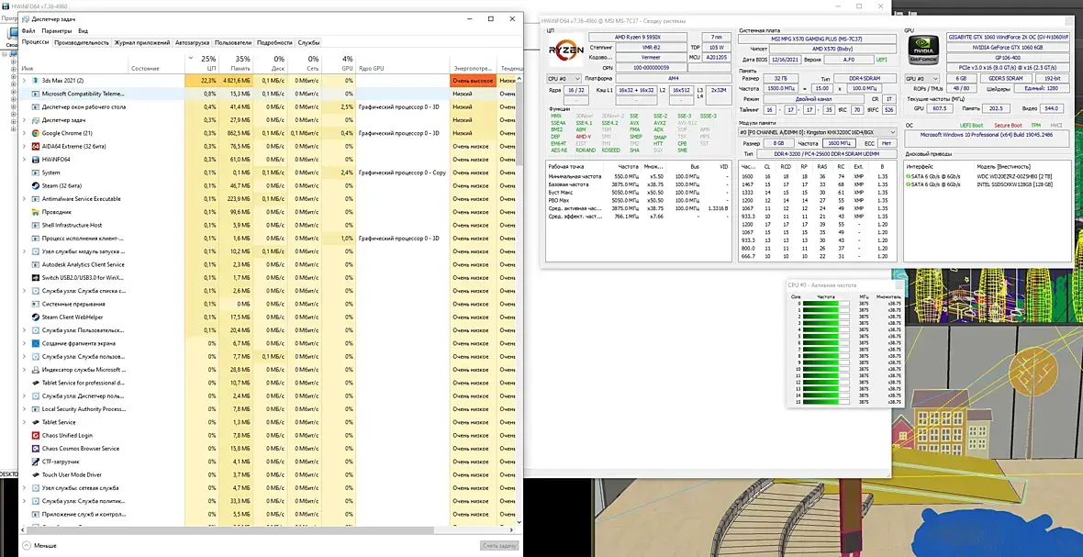Viewport: 1083px width, 557px height.
Task: Open the CPU #0 dropdown in HWiNFO
Action: 564,79
